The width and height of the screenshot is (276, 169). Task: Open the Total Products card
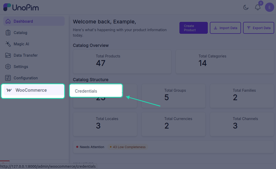pyautogui.click(x=122, y=62)
